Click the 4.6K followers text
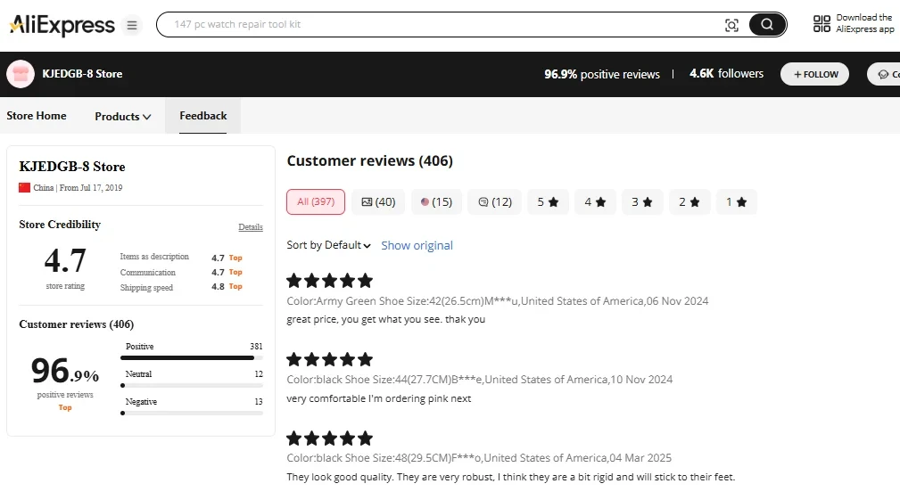Image resolution: width=900 pixels, height=500 pixels. coord(726,74)
